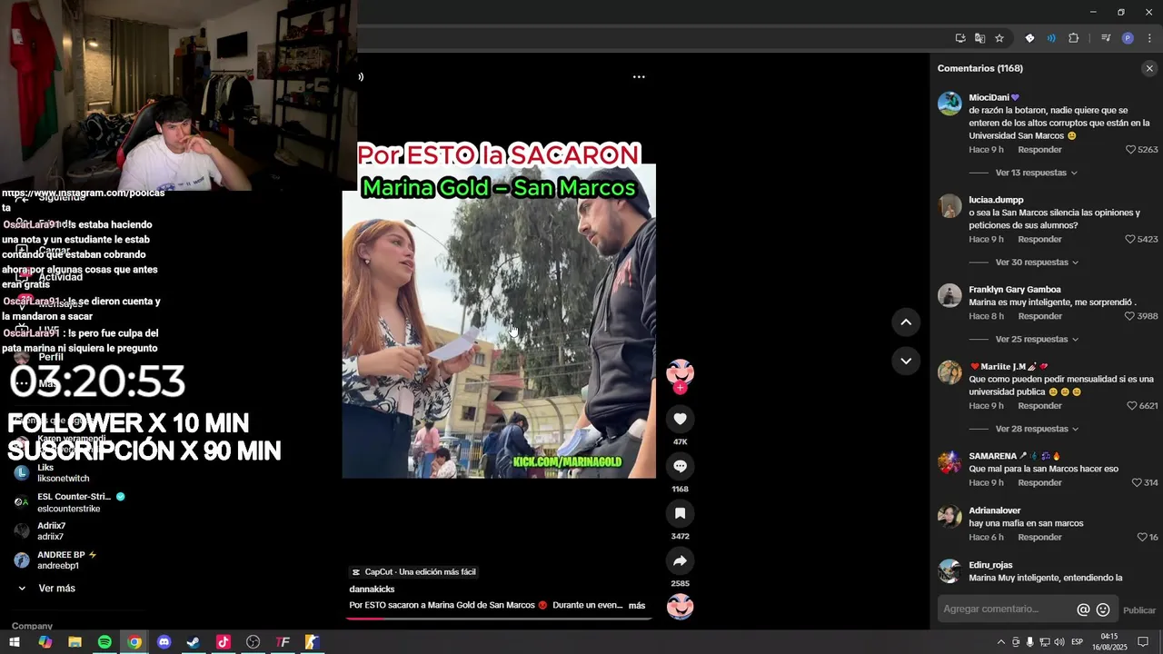Insert mention with @ icon
This screenshot has height=654, width=1163.
click(x=1083, y=609)
